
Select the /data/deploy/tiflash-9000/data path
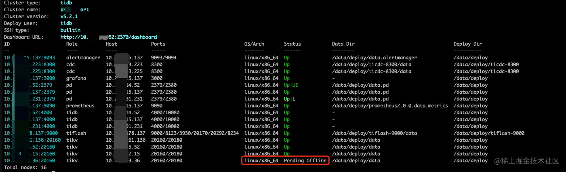coord(375,133)
